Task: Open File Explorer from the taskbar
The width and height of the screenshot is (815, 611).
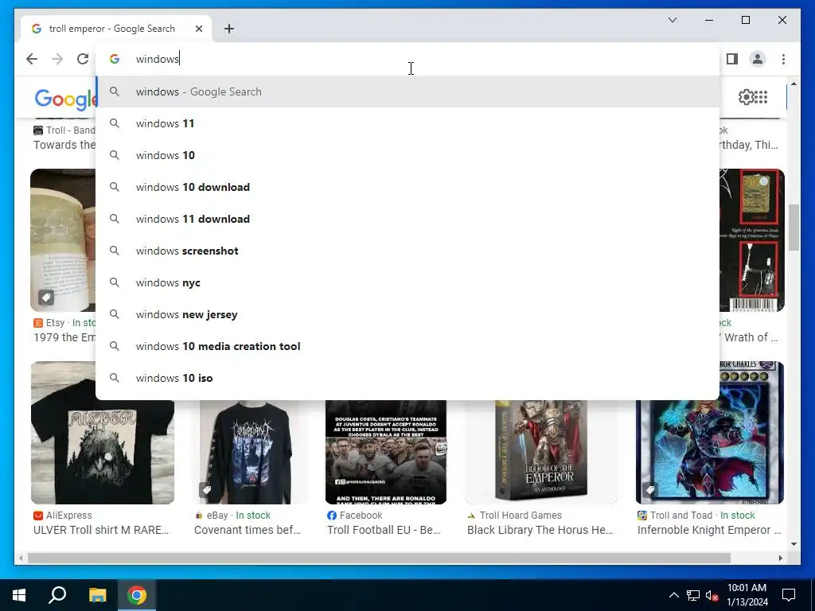Action: (97, 595)
